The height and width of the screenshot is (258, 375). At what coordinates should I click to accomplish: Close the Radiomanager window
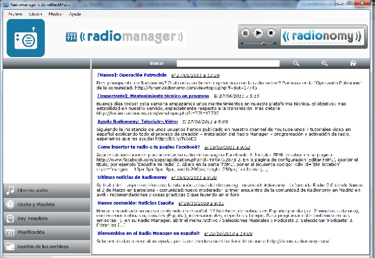point(362,3)
